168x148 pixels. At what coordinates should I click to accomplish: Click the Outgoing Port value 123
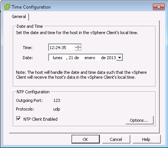tap(57, 100)
